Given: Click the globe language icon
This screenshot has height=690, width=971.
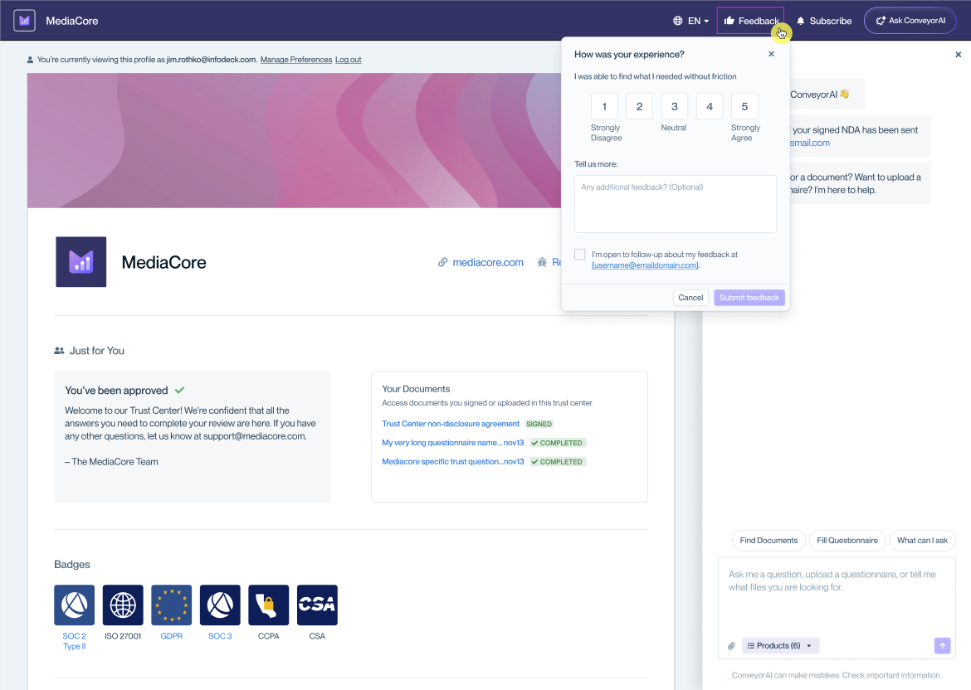Looking at the screenshot, I should [x=677, y=21].
